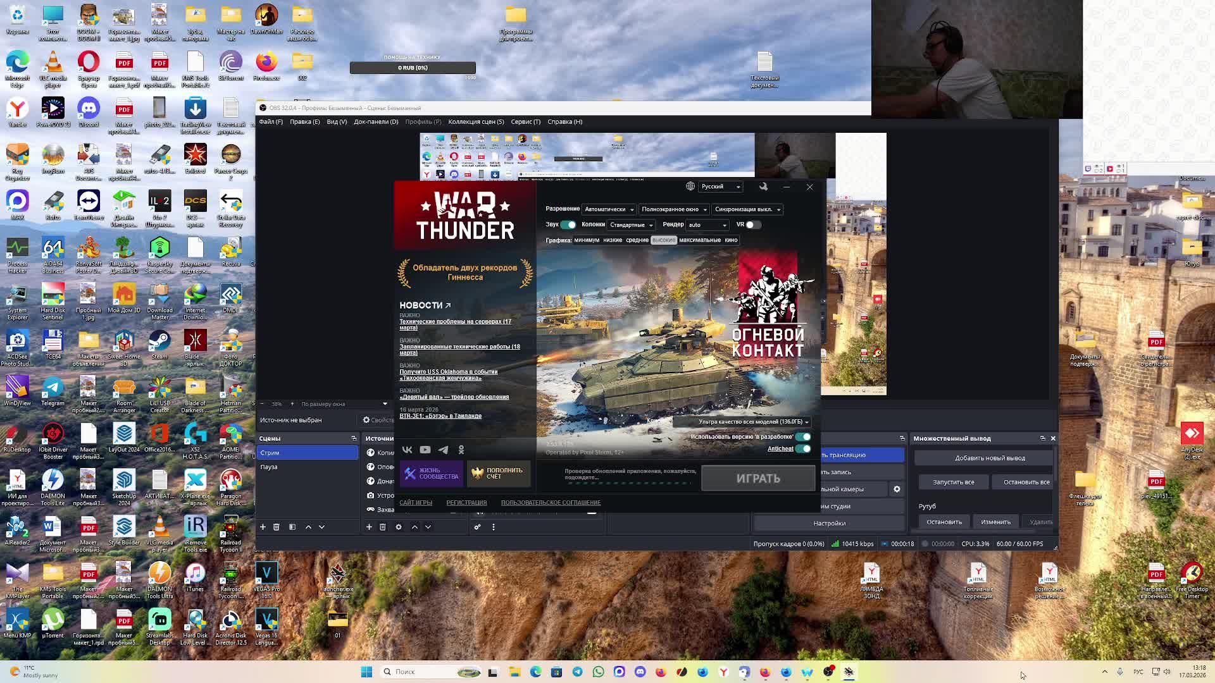Click the Odnoklassniki social icon

(x=461, y=450)
